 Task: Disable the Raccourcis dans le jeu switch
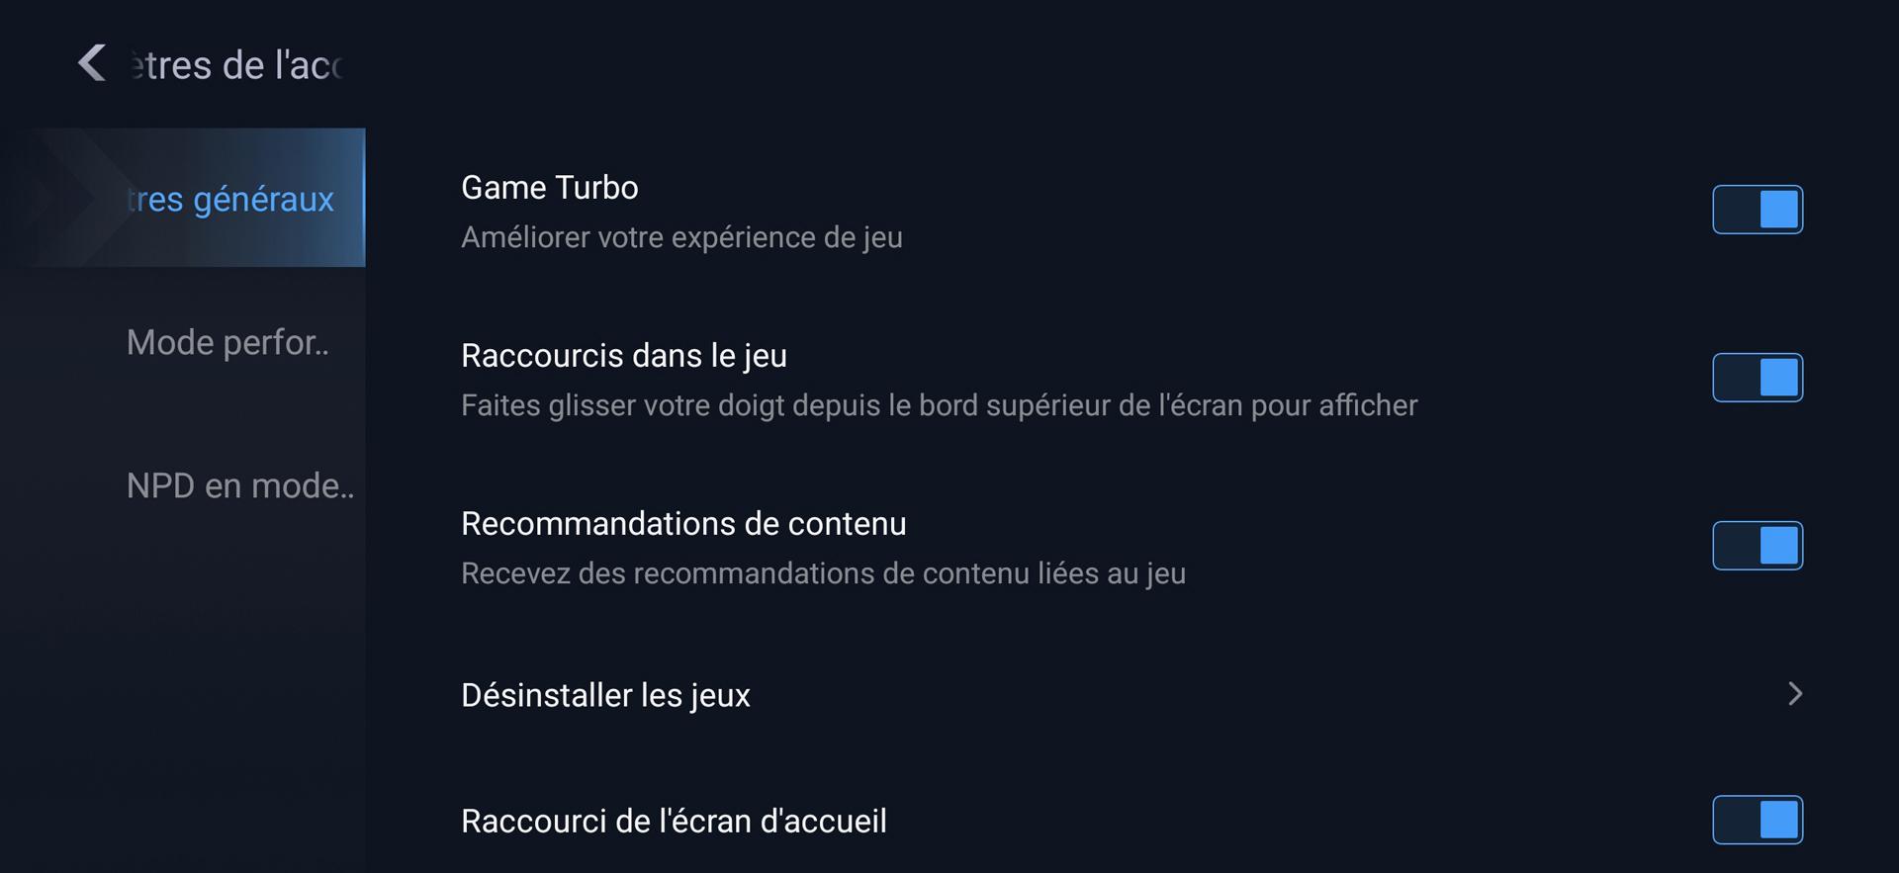pyautogui.click(x=1757, y=378)
